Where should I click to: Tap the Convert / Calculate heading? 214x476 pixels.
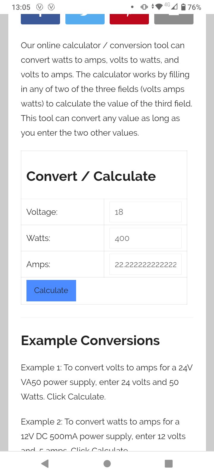pyautogui.click(x=91, y=176)
